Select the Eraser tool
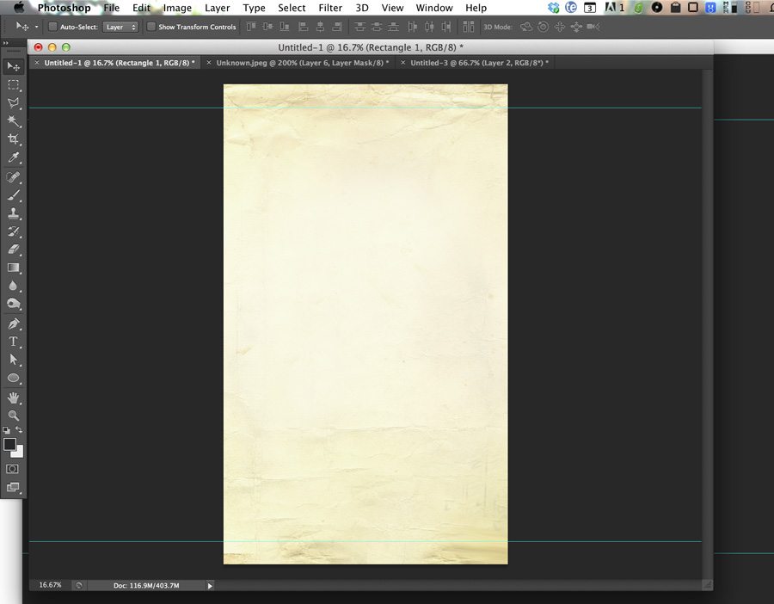The image size is (774, 604). point(13,250)
